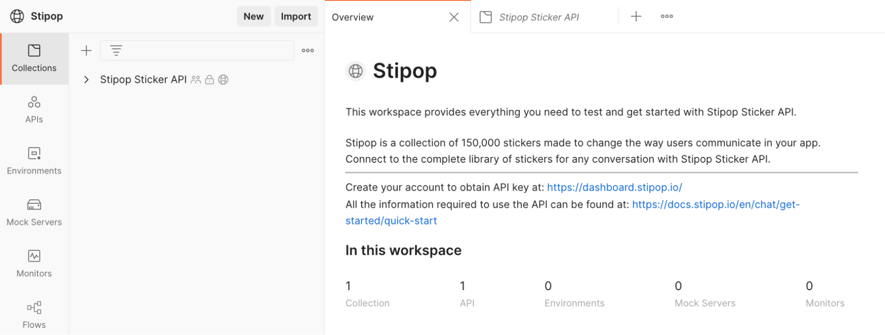This screenshot has width=885, height=335.
Task: Click the New button
Action: [254, 16]
